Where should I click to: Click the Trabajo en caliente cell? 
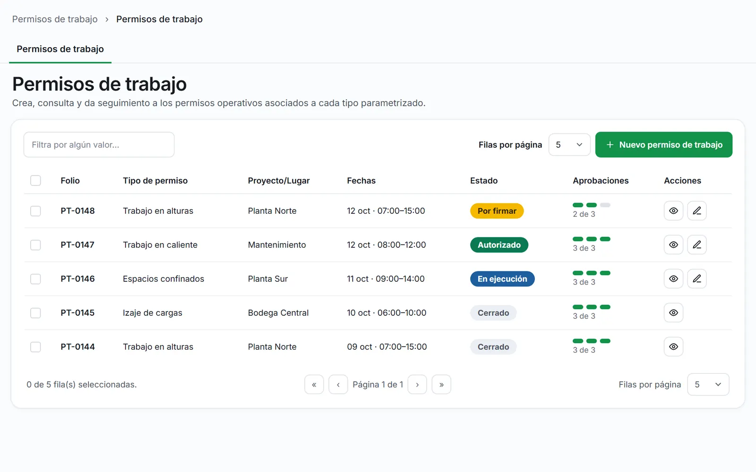(x=160, y=245)
